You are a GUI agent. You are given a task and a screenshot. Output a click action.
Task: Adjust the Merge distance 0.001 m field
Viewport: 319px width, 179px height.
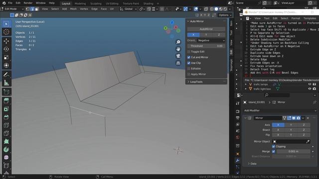pyautogui.click(x=293, y=151)
